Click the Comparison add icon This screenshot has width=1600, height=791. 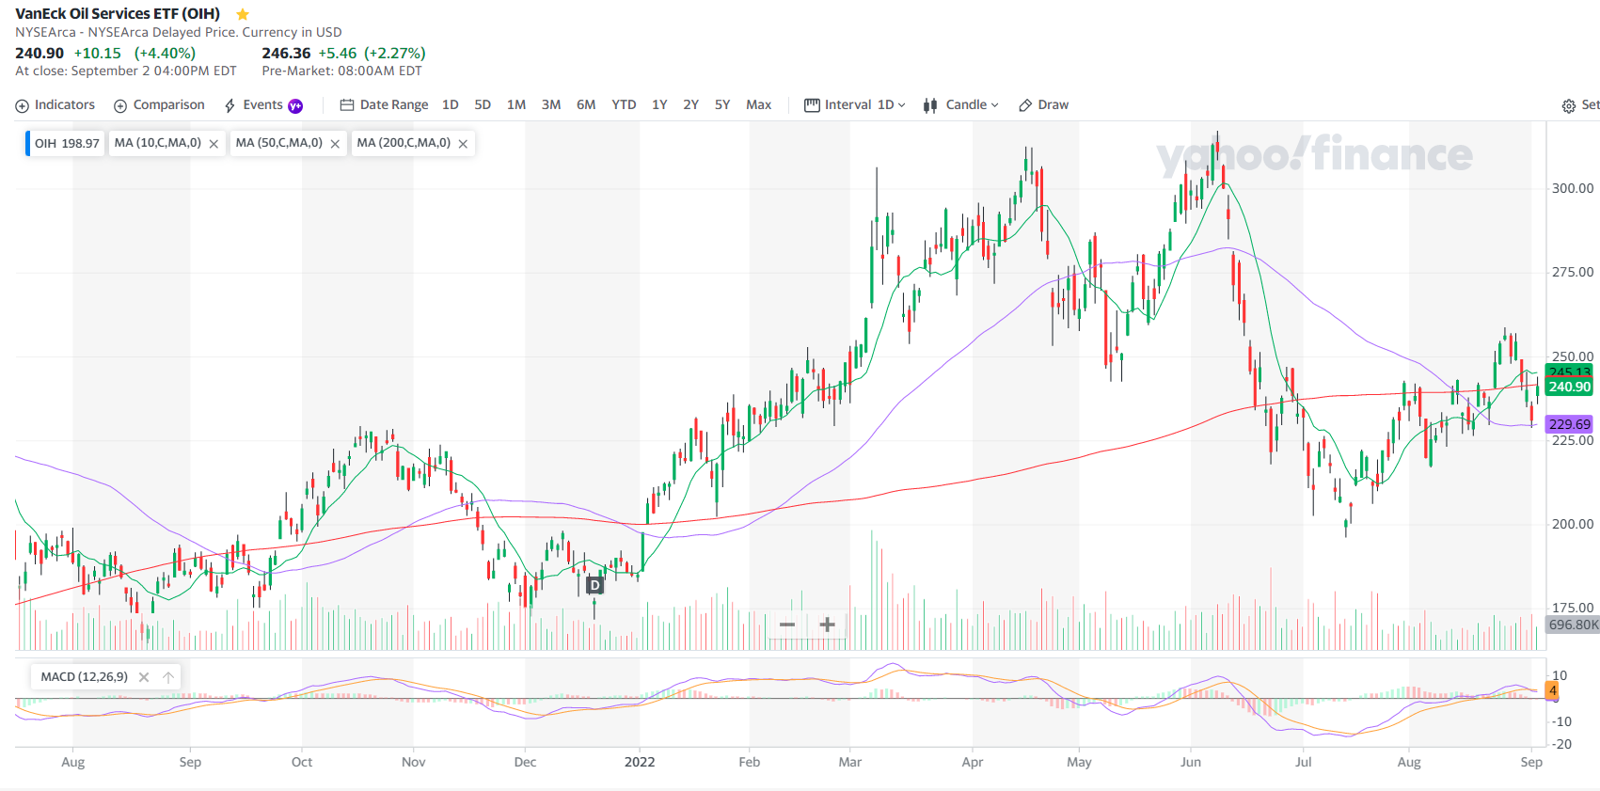click(120, 105)
